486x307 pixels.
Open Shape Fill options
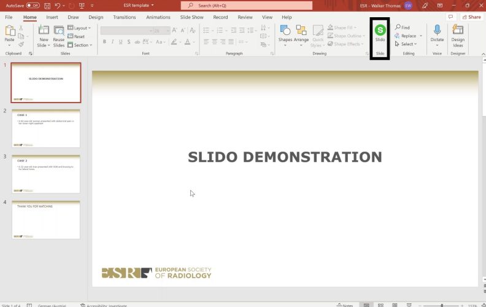[x=342, y=28]
